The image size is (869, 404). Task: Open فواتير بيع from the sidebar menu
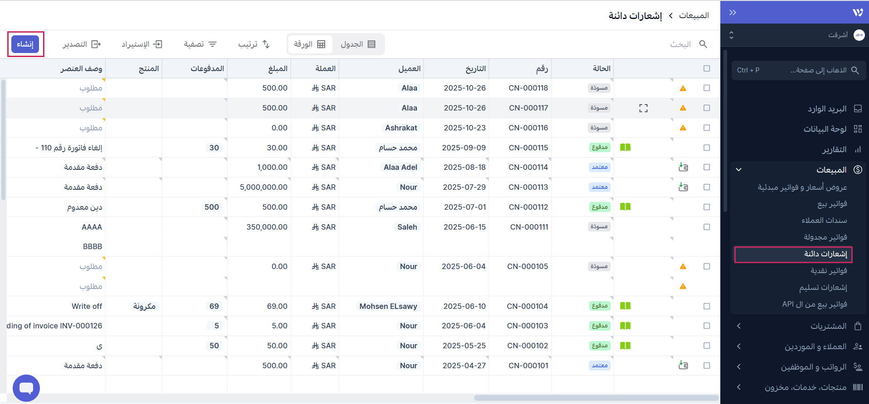tap(832, 204)
